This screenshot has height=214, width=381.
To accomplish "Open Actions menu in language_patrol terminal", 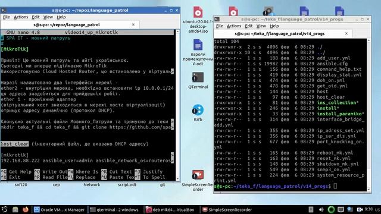I will [x=21, y=17].
